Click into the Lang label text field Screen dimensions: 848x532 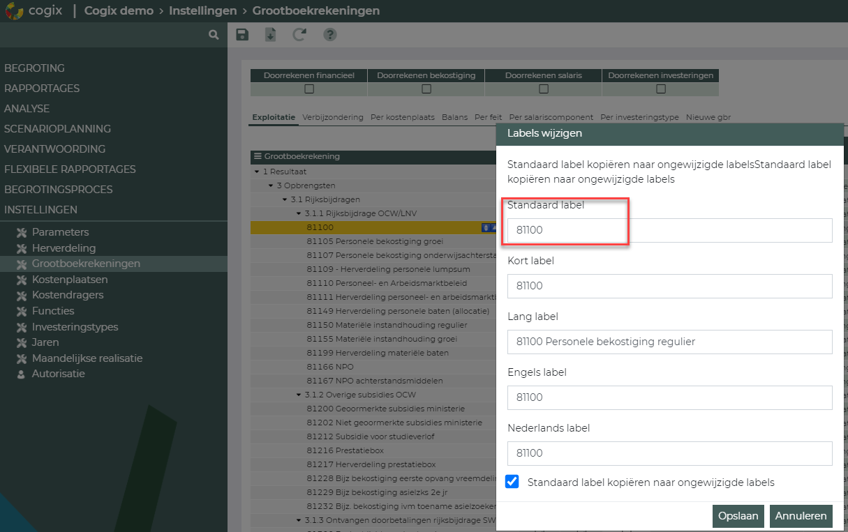pyautogui.click(x=669, y=342)
